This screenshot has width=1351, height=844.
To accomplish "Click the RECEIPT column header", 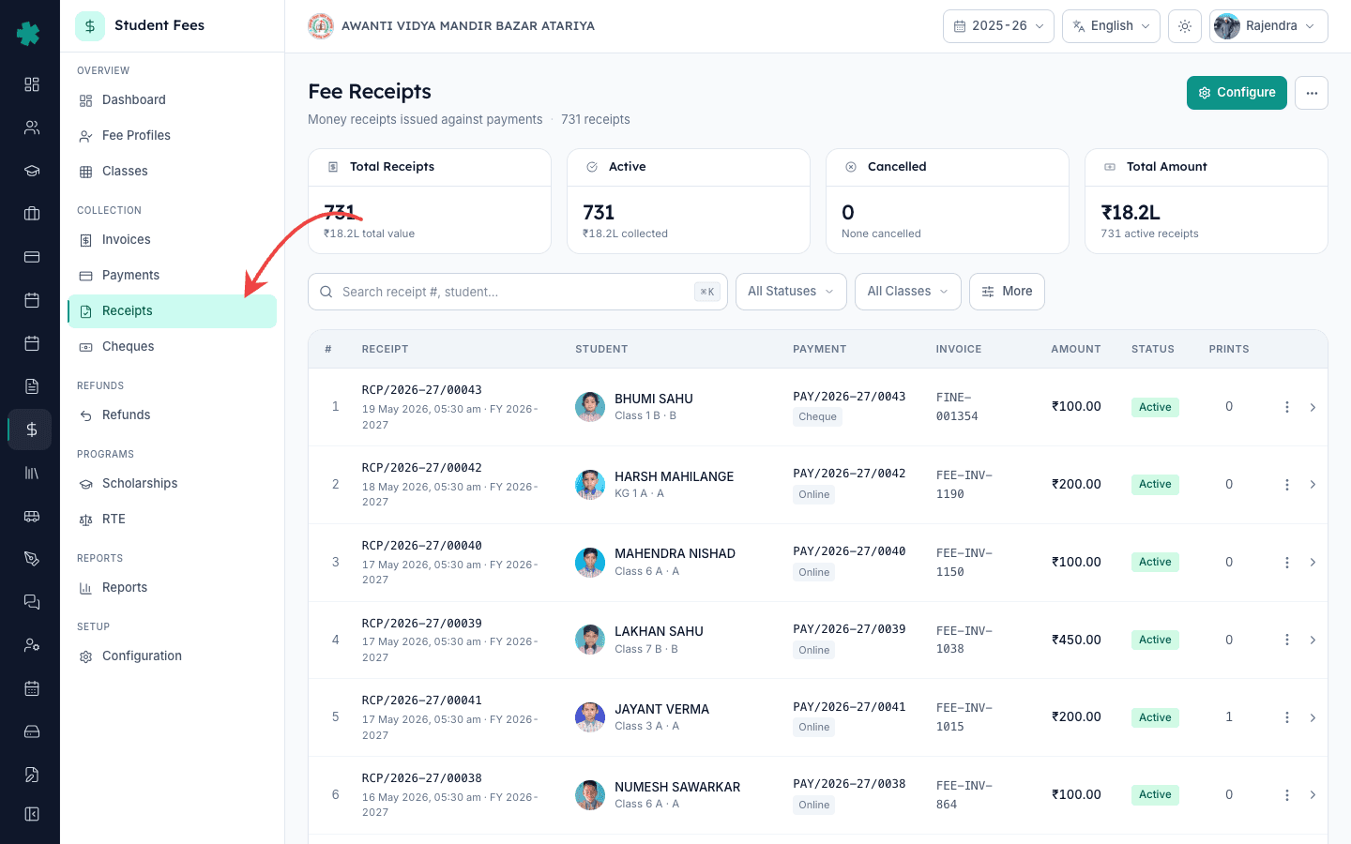I will [x=385, y=349].
